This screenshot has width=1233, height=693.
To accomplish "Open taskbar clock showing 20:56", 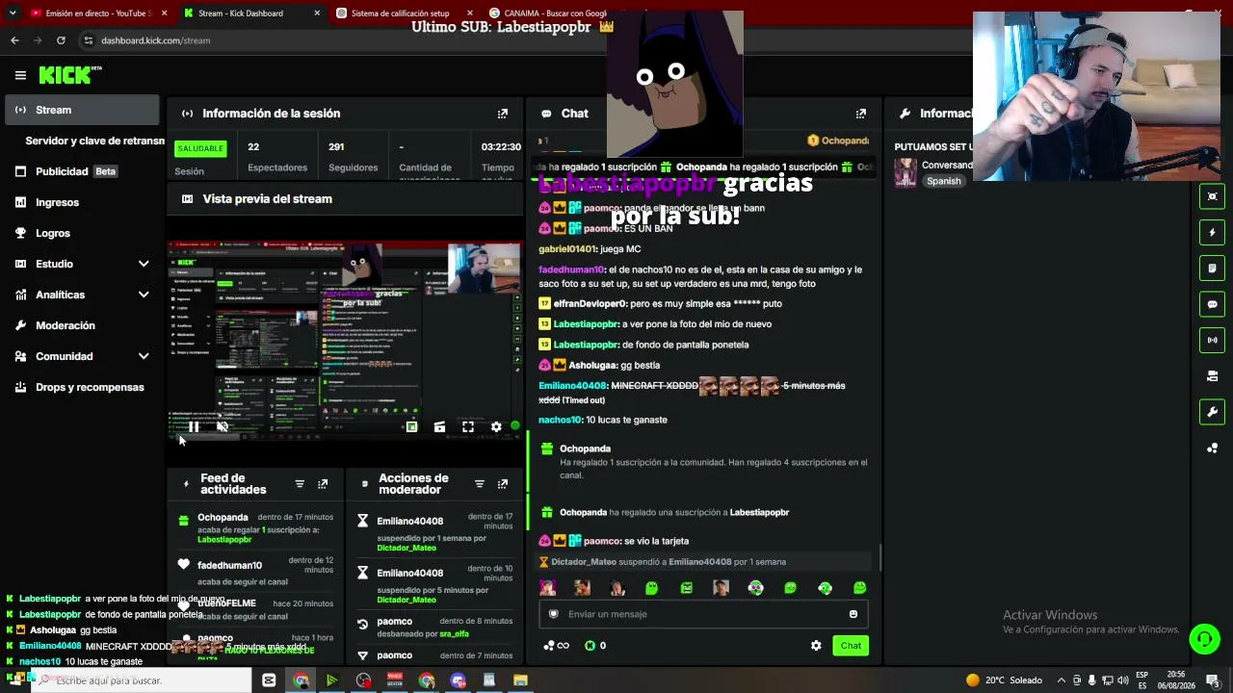I will click(x=1176, y=680).
